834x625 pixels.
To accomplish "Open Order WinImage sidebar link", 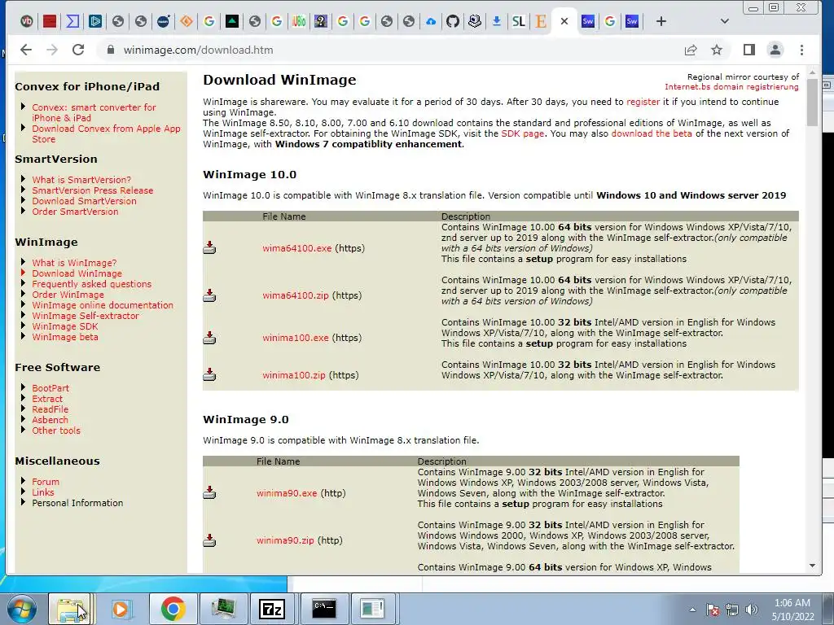I will tap(68, 295).
